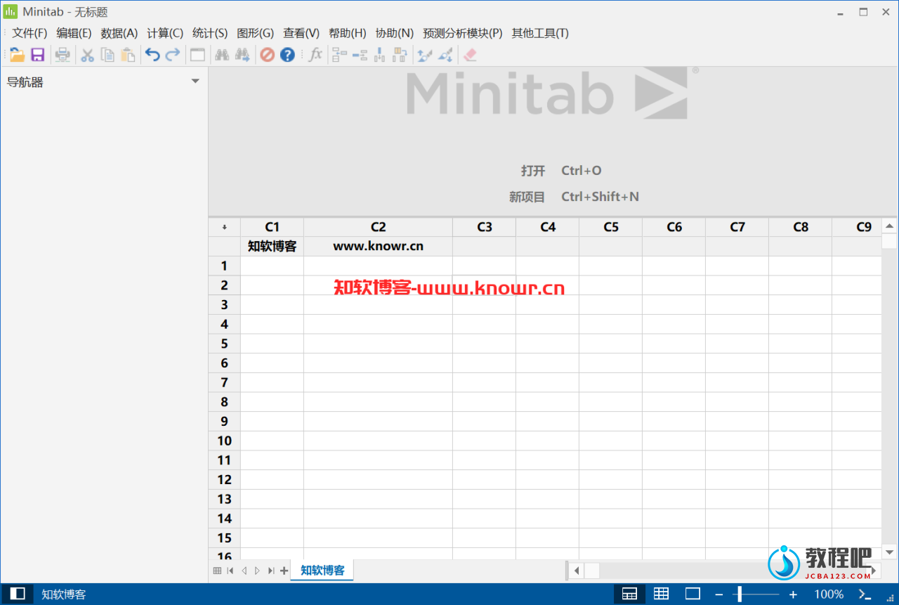Image resolution: width=899 pixels, height=605 pixels.
Task: Select the C1 column header
Action: pyautogui.click(x=272, y=227)
